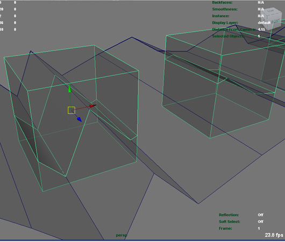Click the 'Selected Objects:' HUD label
285x242 pixels.
click(x=229, y=36)
